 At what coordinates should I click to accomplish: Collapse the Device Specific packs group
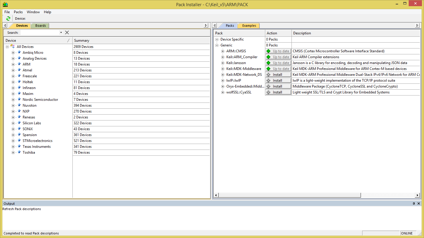[x=217, y=39]
